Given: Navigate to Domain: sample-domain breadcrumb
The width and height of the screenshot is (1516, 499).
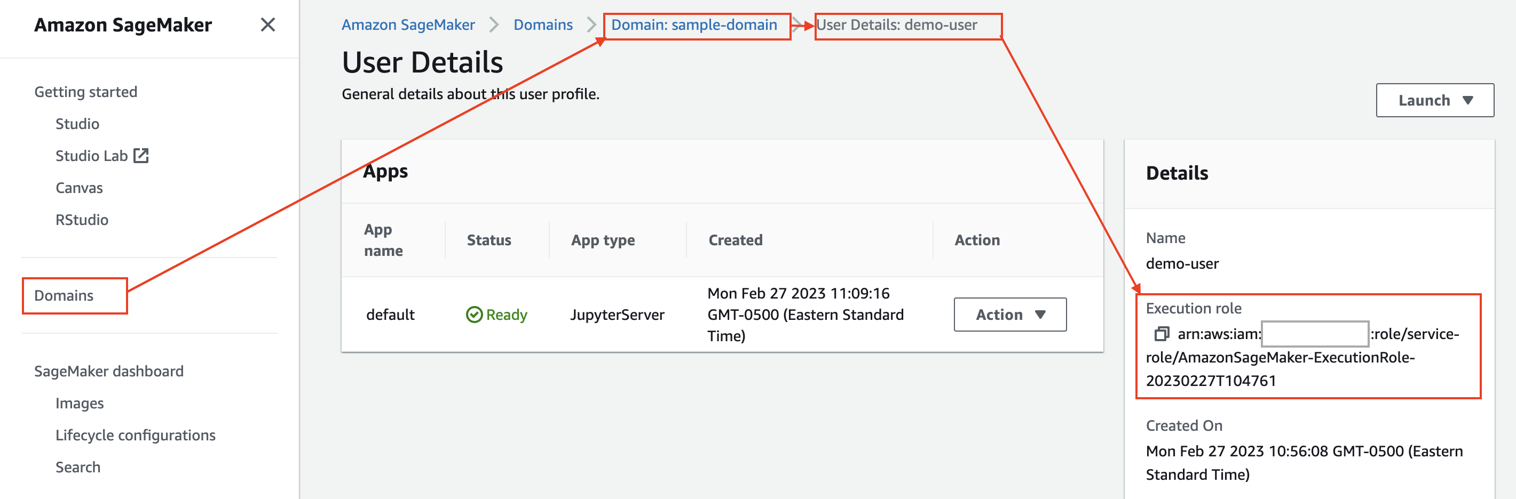Looking at the screenshot, I should (694, 25).
